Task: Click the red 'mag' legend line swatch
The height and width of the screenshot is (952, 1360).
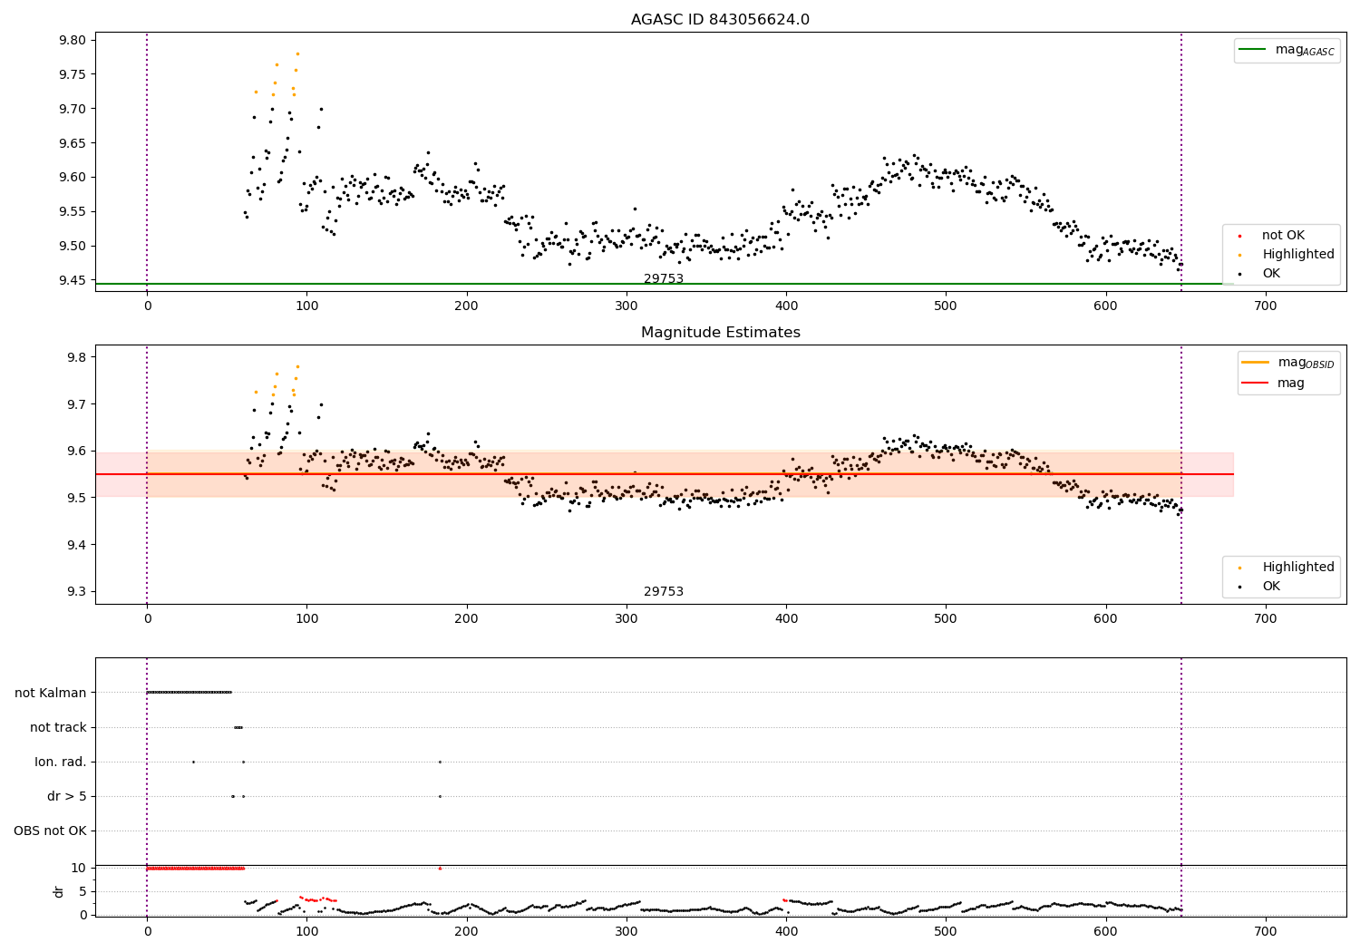Action: (1256, 384)
